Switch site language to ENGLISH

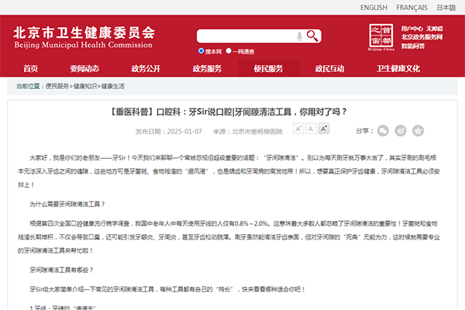(374, 8)
